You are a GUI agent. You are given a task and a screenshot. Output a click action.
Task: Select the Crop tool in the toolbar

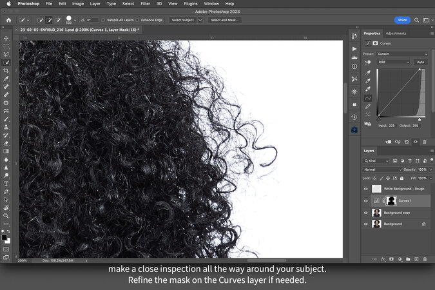(6, 70)
